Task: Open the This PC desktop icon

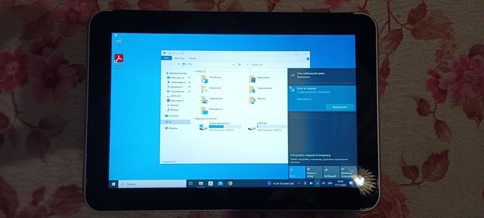Action: click(x=119, y=40)
